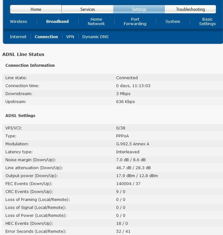This screenshot has width=223, height=235.
Task: Select the Connection sub-navigation link
Action: click(46, 37)
